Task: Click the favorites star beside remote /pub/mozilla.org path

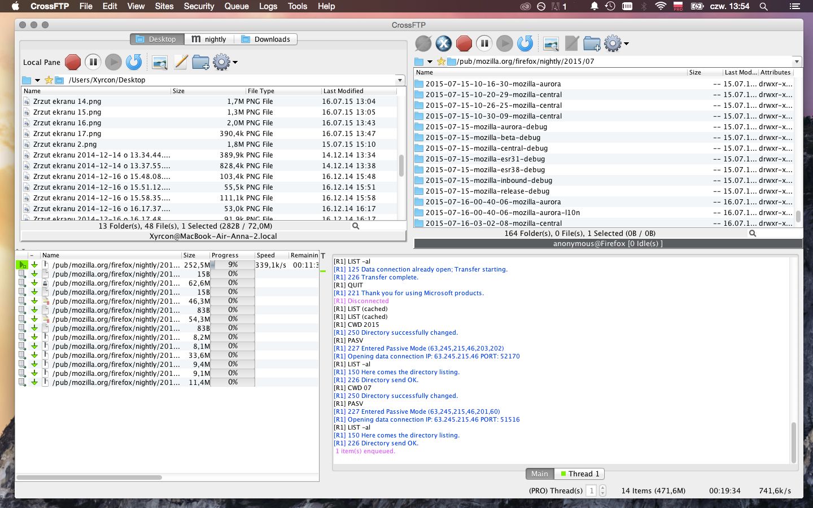Action: [441, 62]
